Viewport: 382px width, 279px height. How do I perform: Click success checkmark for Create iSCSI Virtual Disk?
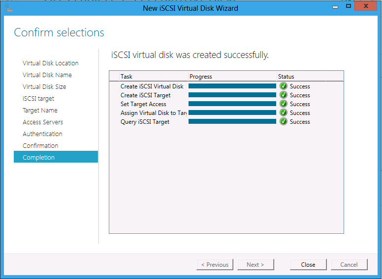coord(284,86)
